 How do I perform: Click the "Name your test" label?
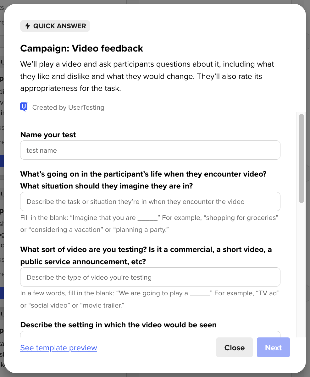coord(48,135)
